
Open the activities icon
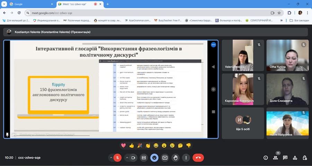click(x=295, y=157)
